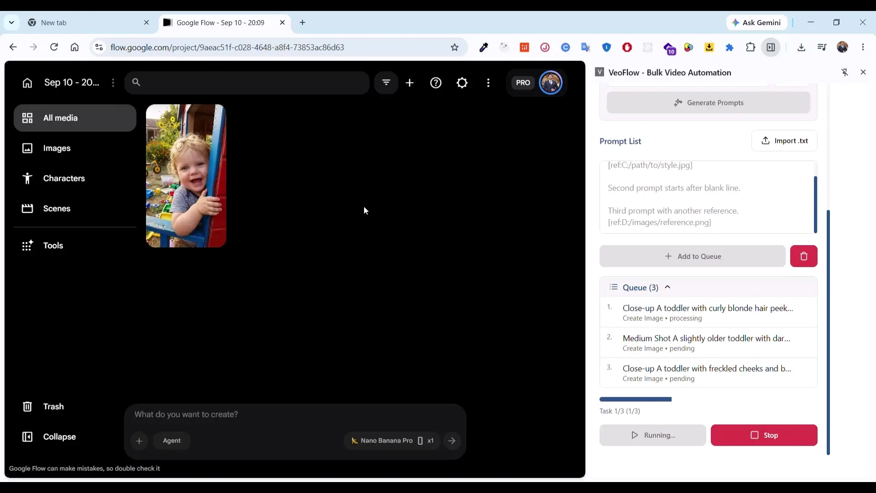Image resolution: width=876 pixels, height=493 pixels.
Task: Select All media in sidebar
Action: (75, 118)
